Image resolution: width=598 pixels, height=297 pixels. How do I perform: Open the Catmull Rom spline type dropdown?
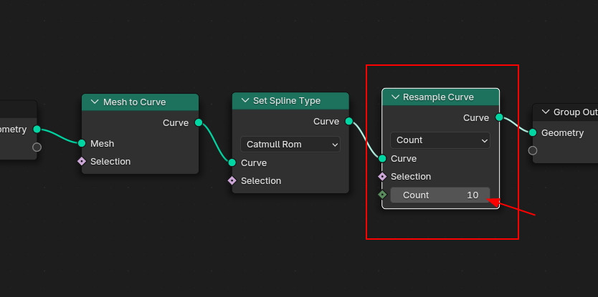[290, 145]
